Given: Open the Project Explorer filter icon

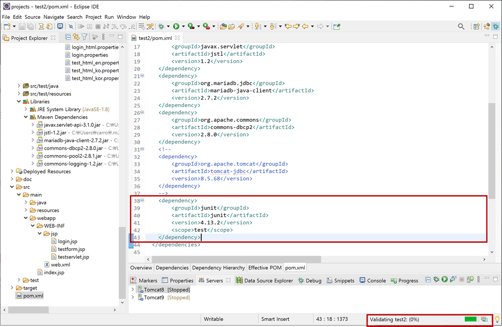Looking at the screenshot, I should coord(84,37).
